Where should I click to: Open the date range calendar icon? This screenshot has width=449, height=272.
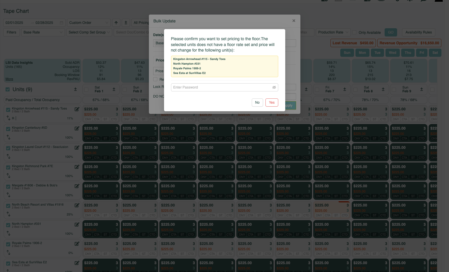click(x=61, y=23)
